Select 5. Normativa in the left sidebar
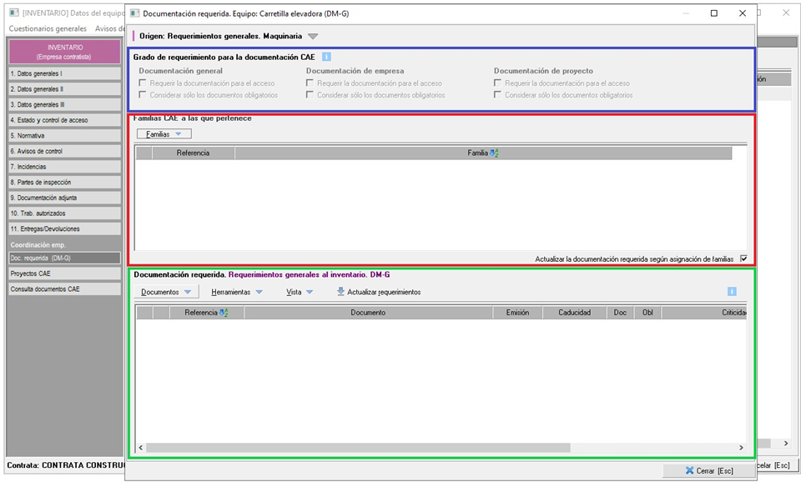Viewport: 801px width, 487px height. tap(64, 136)
